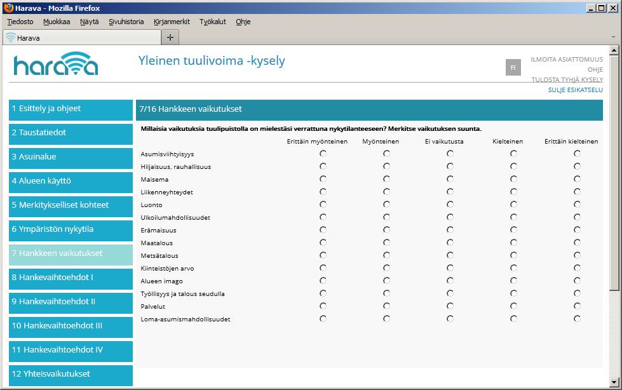
Task: Click the Harava logo
Action: [x=55, y=64]
